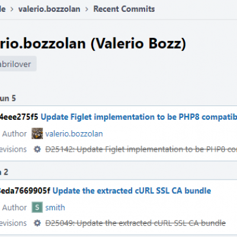Open commit hash ending 4eee275f5
This screenshot has height=237, width=237.
(x=19, y=117)
